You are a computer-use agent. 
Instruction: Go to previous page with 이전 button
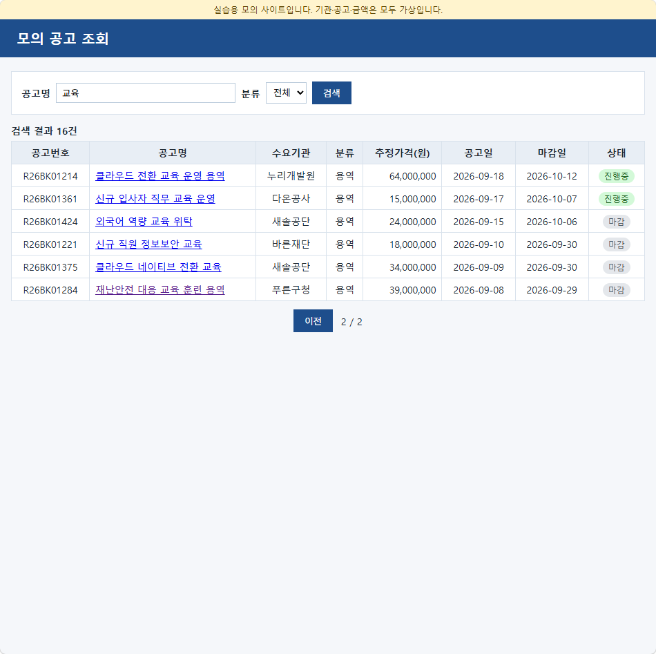313,321
